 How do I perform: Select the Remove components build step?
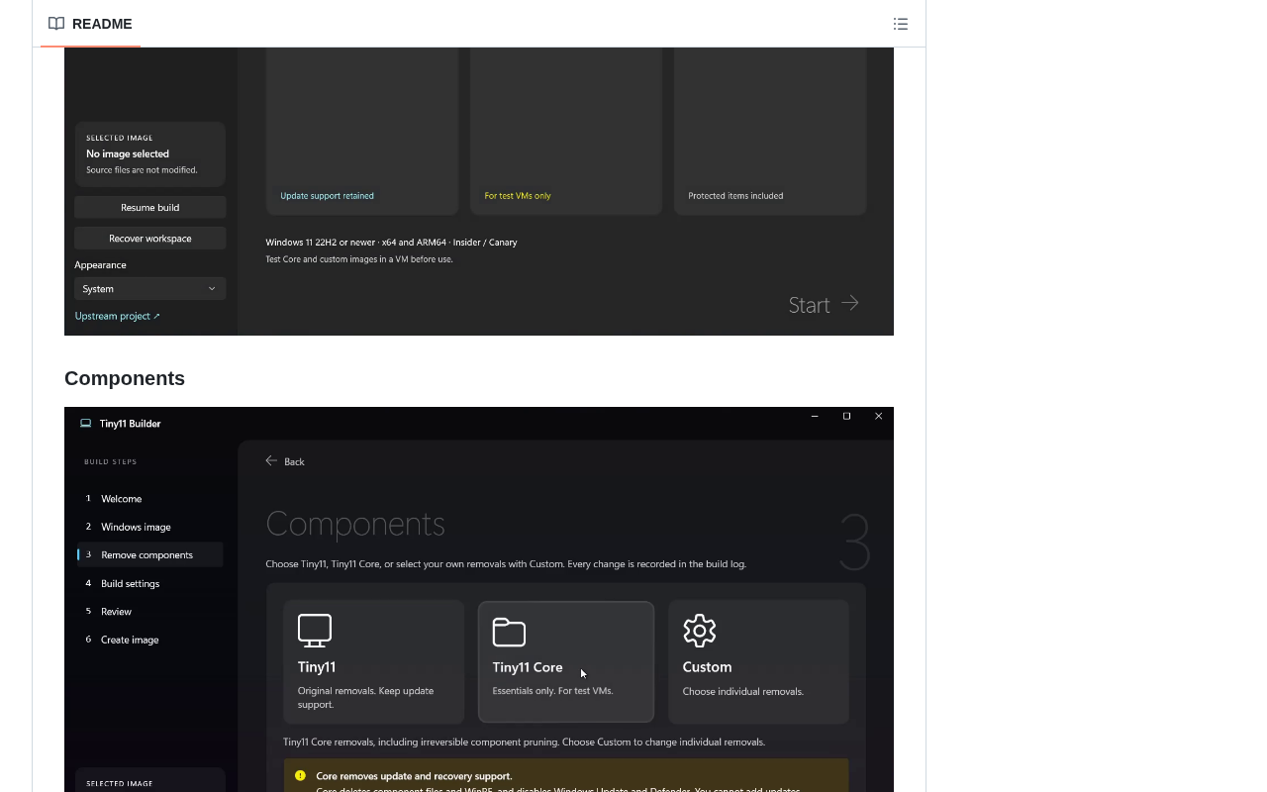(150, 555)
